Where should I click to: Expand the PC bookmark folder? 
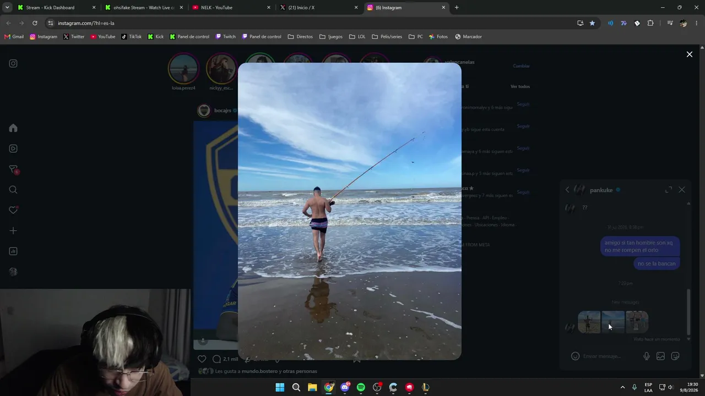click(416, 37)
